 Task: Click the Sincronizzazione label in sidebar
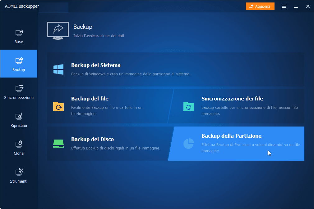(x=19, y=97)
